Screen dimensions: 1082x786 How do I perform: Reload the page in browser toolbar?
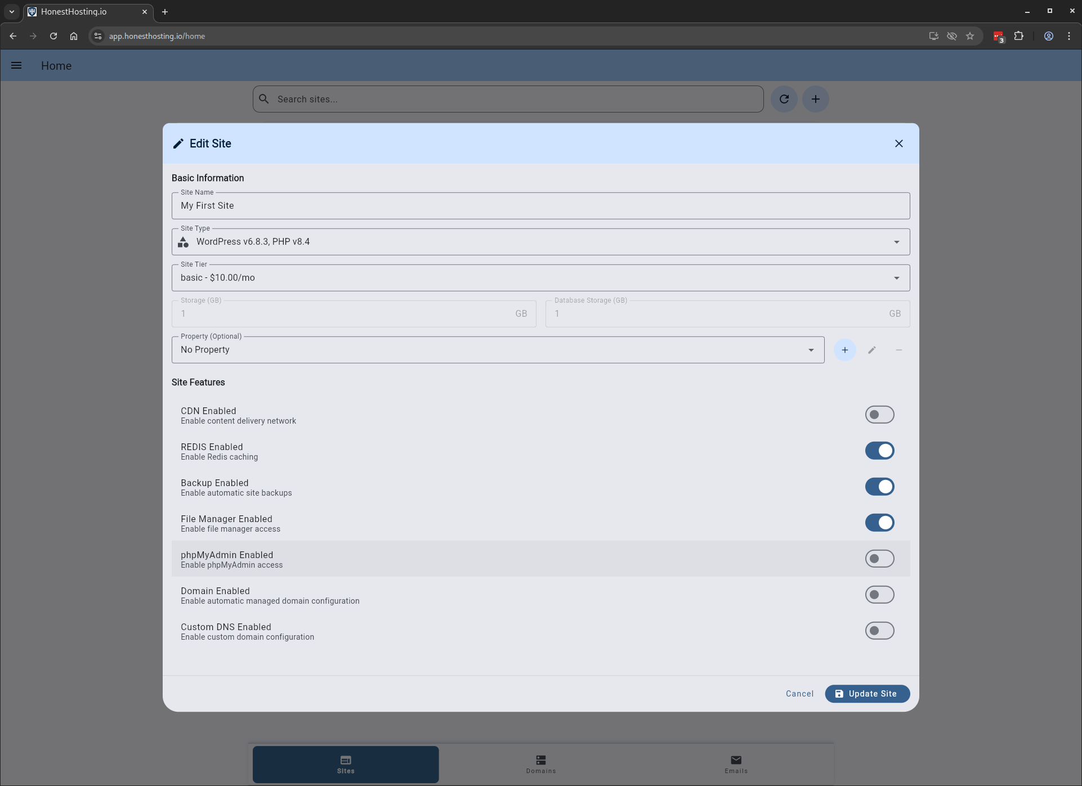pyautogui.click(x=53, y=36)
